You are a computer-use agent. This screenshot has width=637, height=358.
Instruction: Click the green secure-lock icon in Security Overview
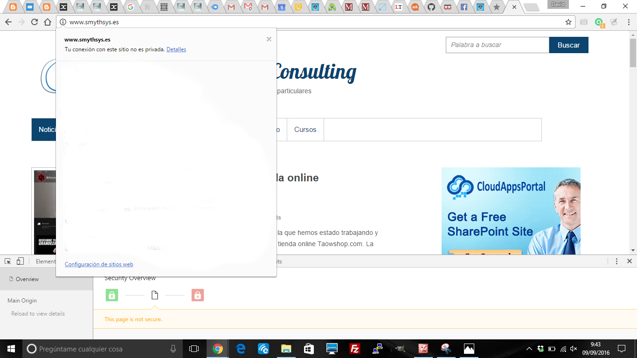pos(112,295)
